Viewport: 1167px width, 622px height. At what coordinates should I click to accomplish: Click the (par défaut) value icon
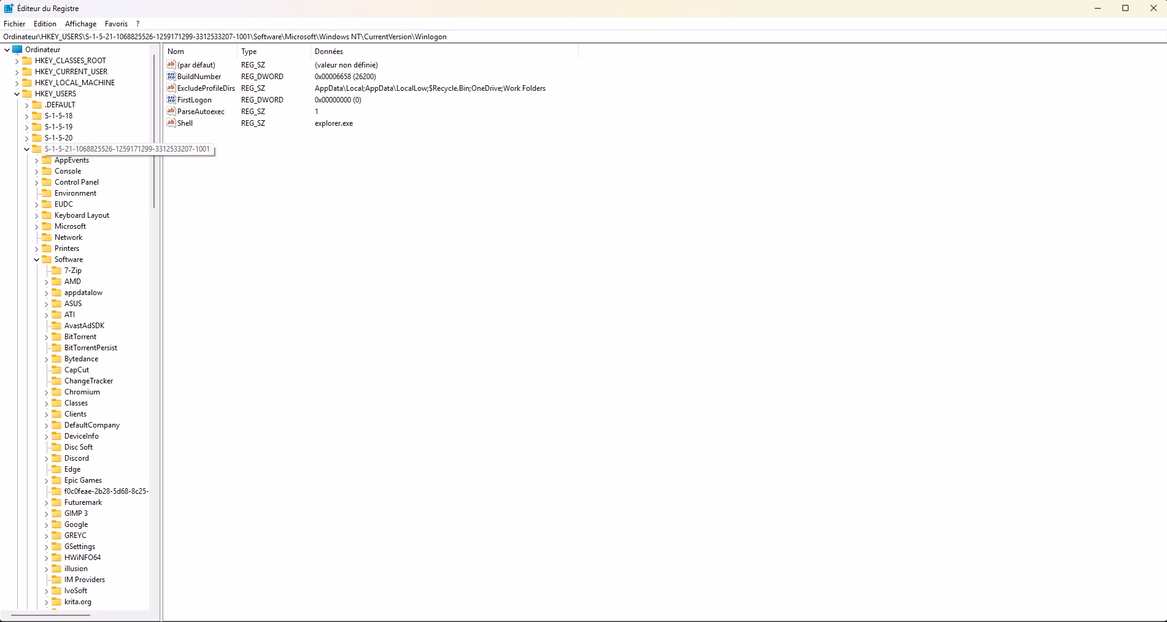[171, 65]
